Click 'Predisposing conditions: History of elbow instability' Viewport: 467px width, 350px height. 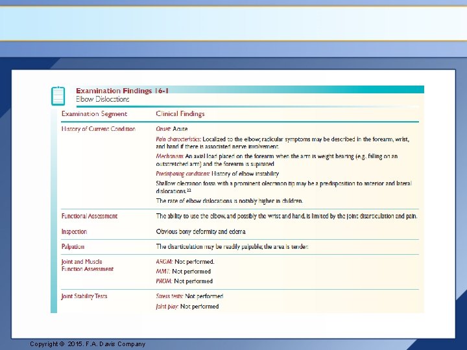click(217, 174)
